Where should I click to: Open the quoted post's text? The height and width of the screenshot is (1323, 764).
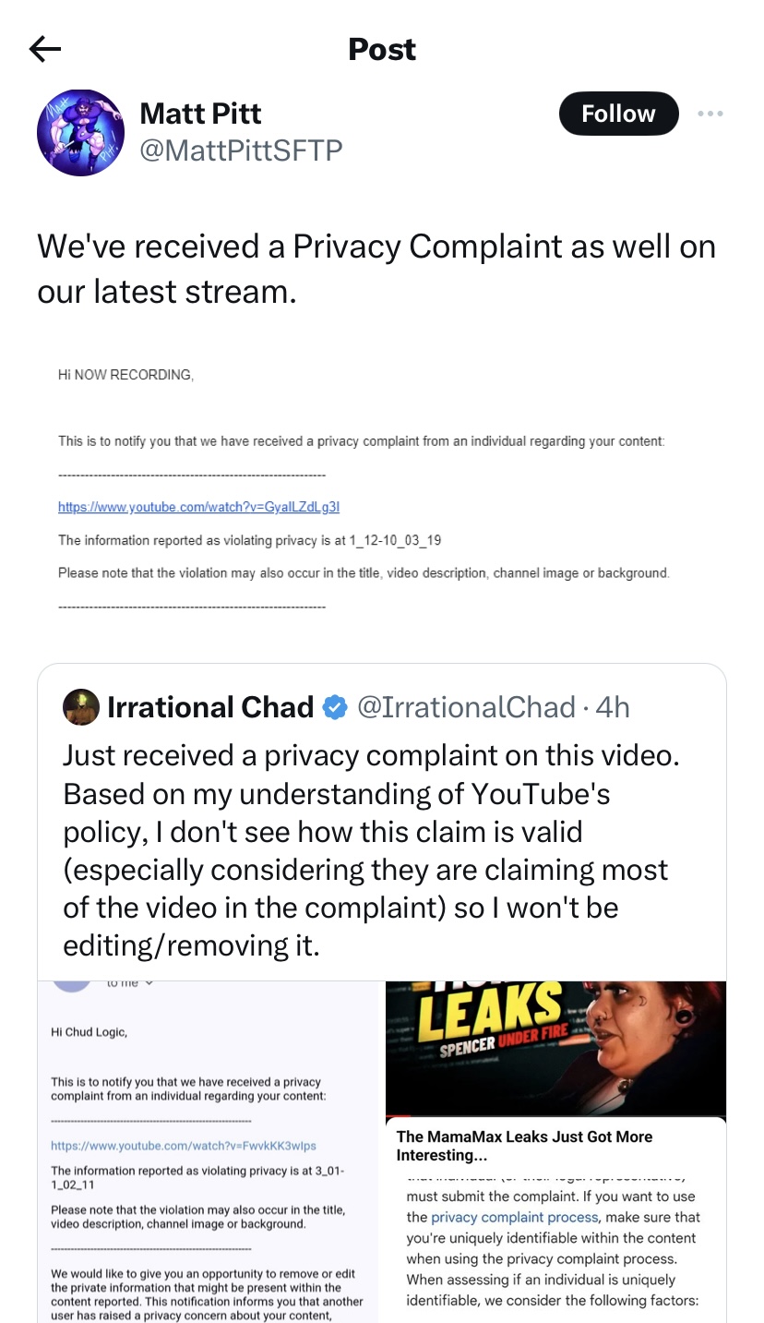pyautogui.click(x=369, y=849)
